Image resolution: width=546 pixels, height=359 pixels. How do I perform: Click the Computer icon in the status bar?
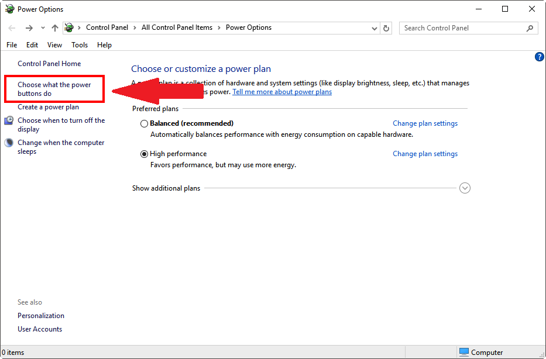point(462,353)
